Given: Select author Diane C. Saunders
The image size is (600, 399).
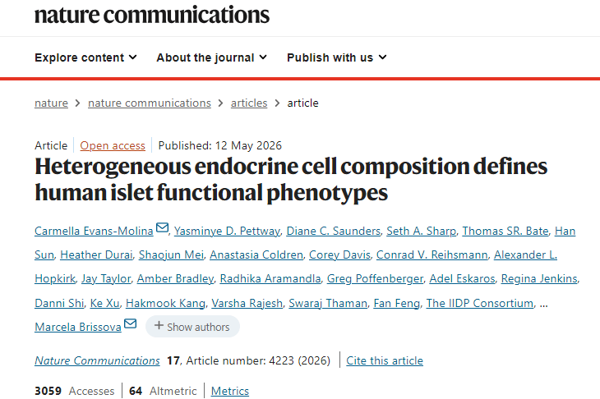Looking at the screenshot, I should (334, 232).
